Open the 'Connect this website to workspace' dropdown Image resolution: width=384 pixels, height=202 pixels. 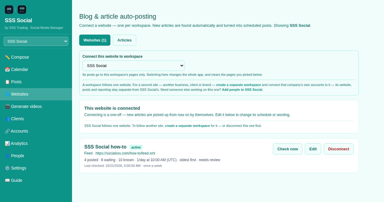tap(133, 66)
